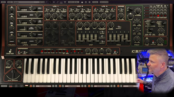174x97 pixels.
Task: Click the LFO 1 RATE knob
Action: tap(48, 16)
